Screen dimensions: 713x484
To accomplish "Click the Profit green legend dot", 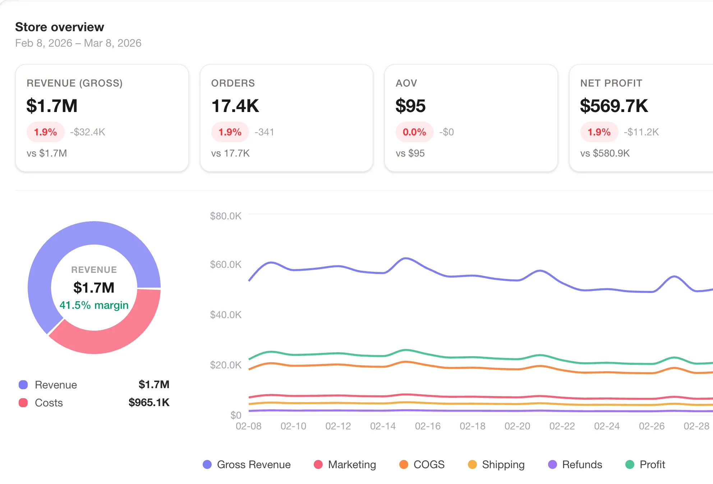I will (630, 465).
